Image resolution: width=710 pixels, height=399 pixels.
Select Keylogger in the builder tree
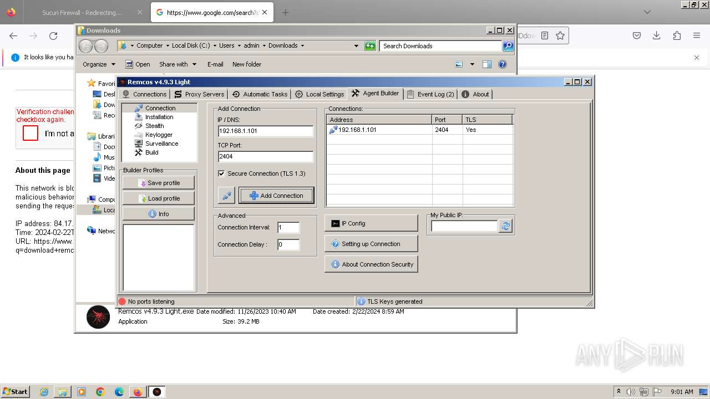click(x=159, y=135)
